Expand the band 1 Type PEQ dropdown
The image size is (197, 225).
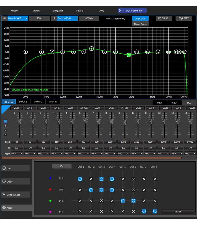coord(17,154)
